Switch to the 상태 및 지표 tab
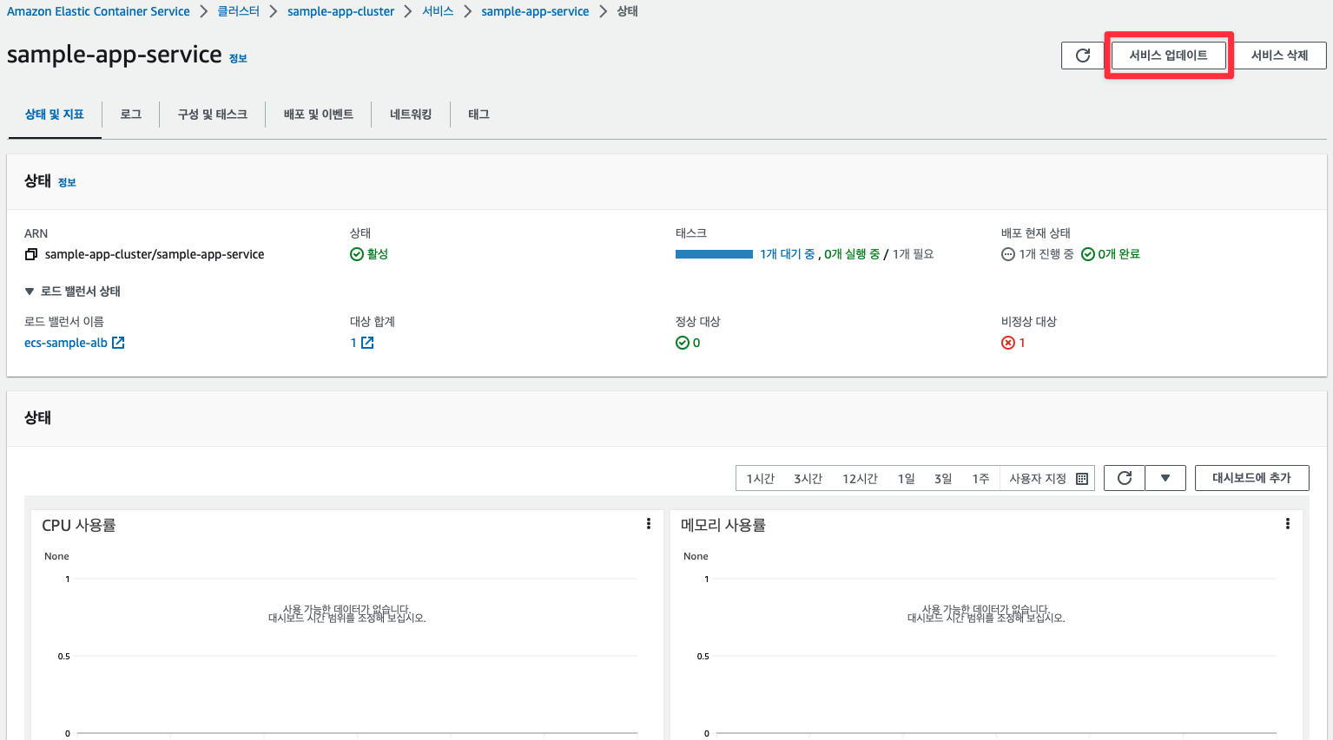This screenshot has height=740, width=1333. click(55, 115)
